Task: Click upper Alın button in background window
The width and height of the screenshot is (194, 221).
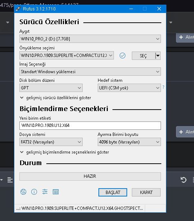Action: point(185,37)
